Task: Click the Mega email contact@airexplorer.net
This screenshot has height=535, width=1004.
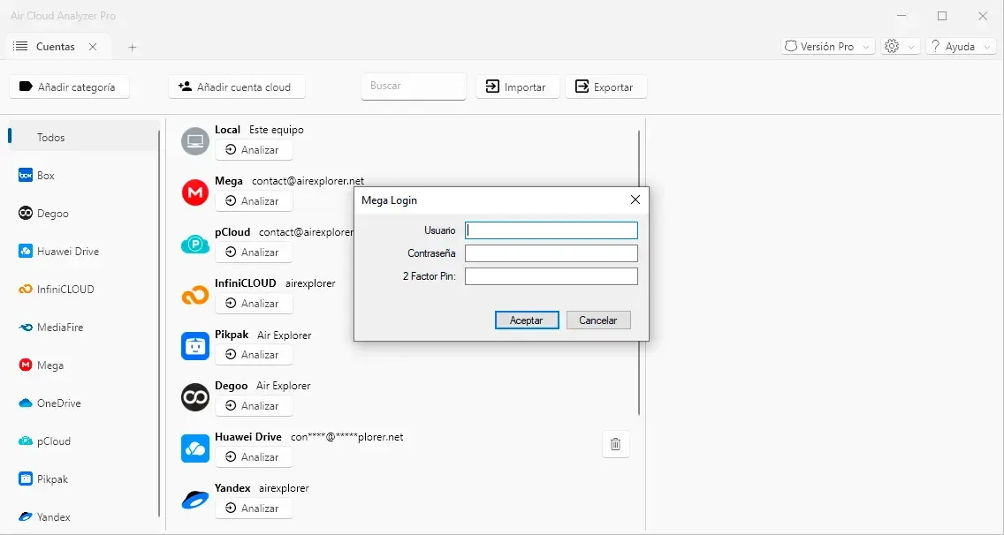Action: pos(308,181)
